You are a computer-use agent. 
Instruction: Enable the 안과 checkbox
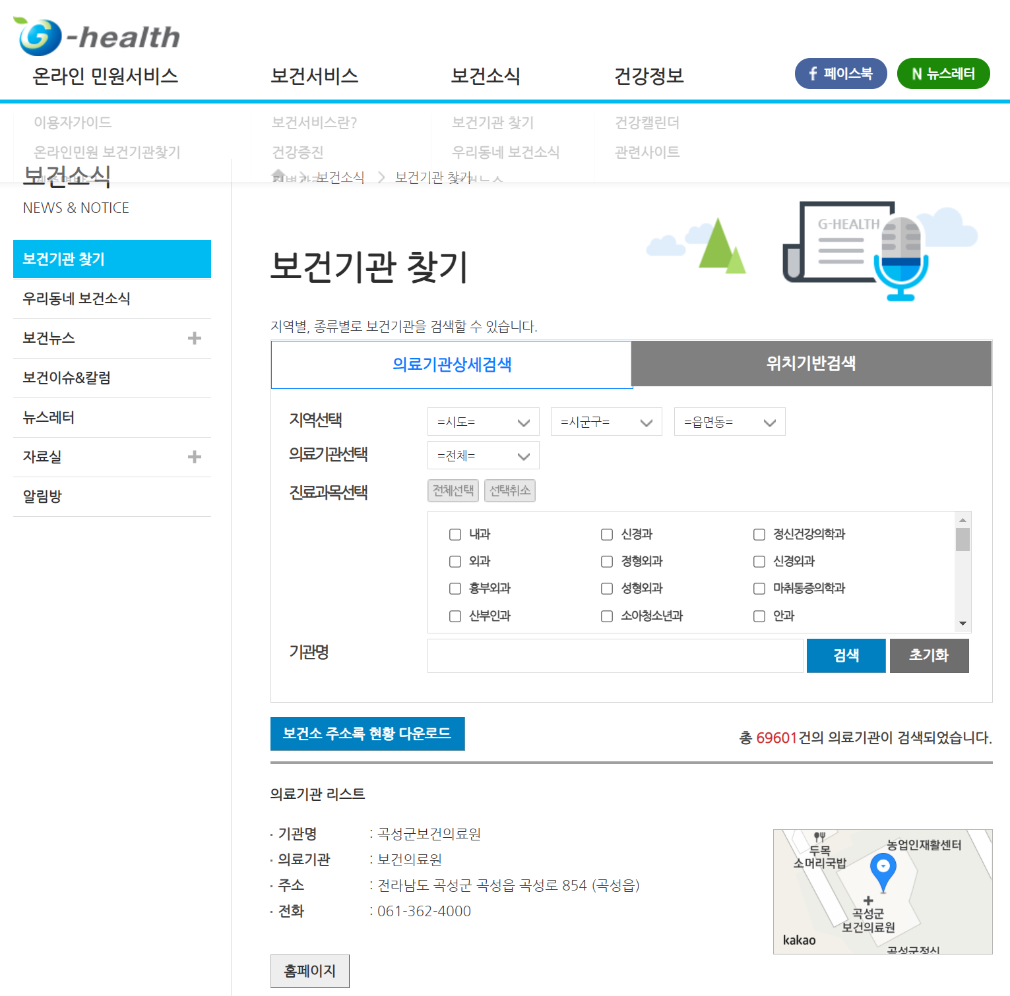(x=759, y=616)
